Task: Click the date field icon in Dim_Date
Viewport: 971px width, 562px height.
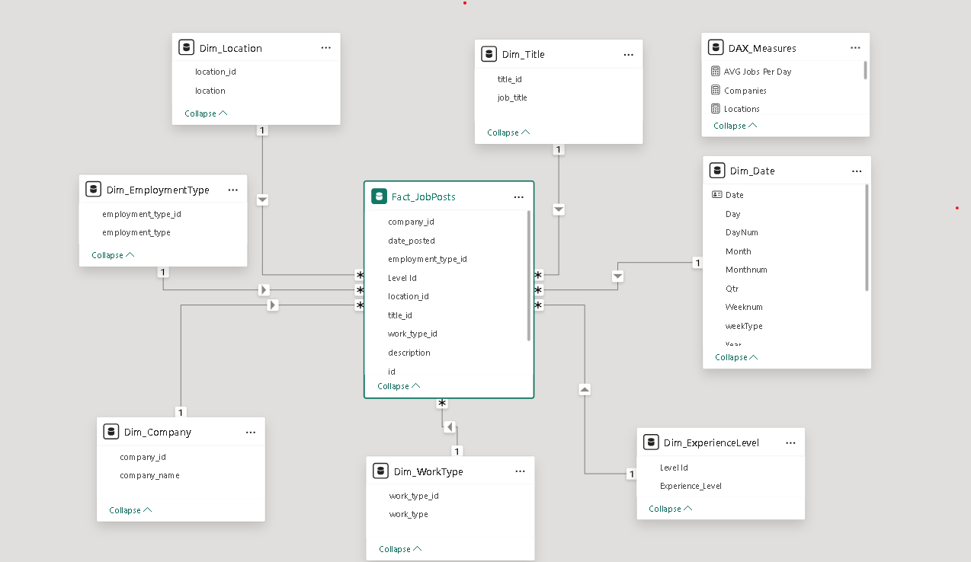Action: coord(716,195)
